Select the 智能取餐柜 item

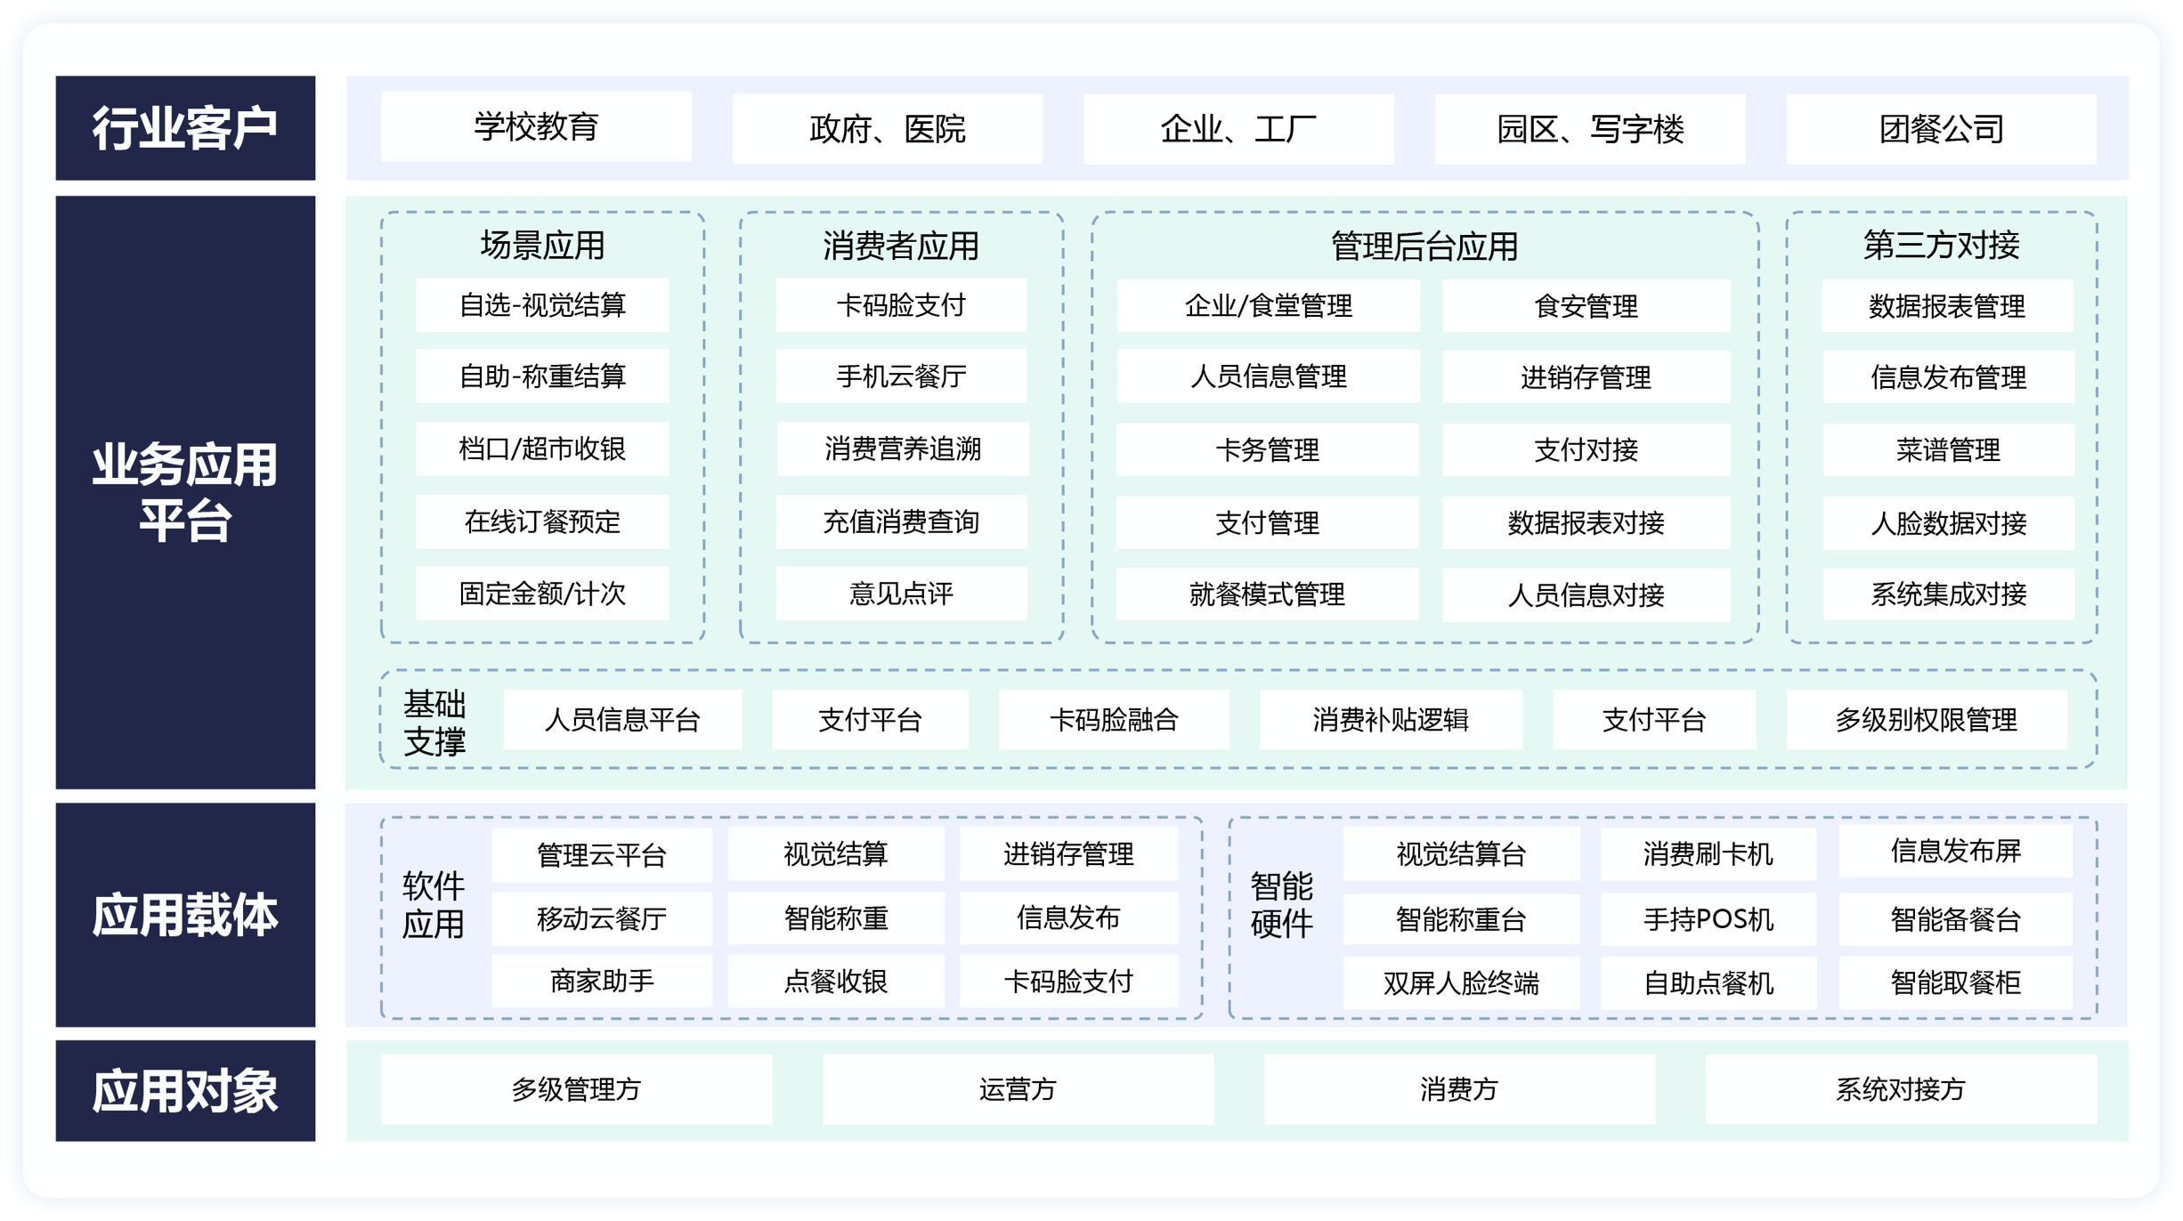1956,983
